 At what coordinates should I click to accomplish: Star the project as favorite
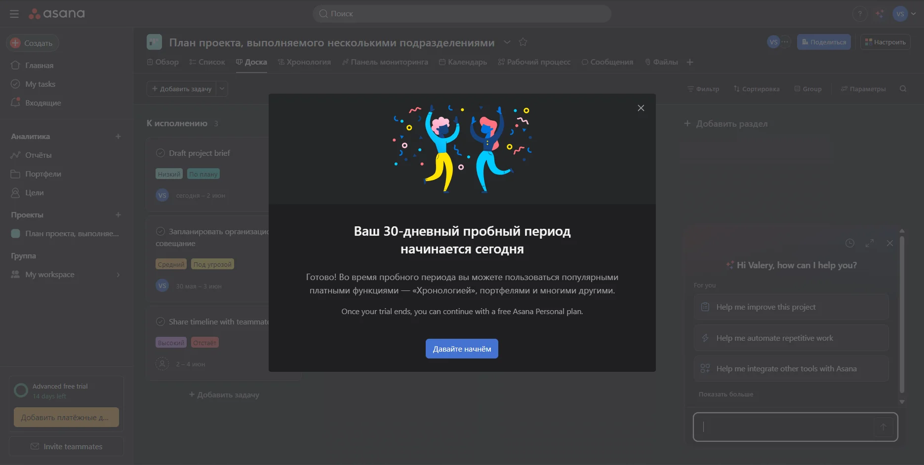click(x=523, y=42)
